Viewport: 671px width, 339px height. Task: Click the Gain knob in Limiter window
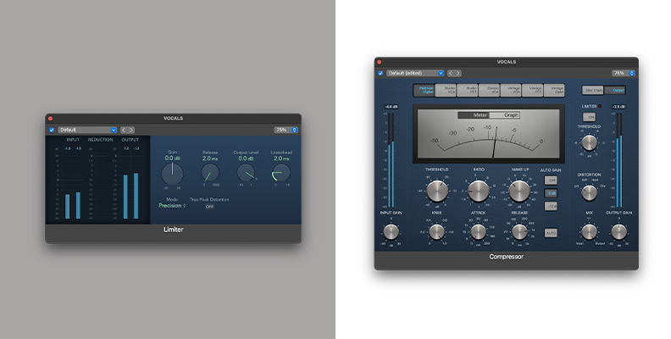coord(173,174)
